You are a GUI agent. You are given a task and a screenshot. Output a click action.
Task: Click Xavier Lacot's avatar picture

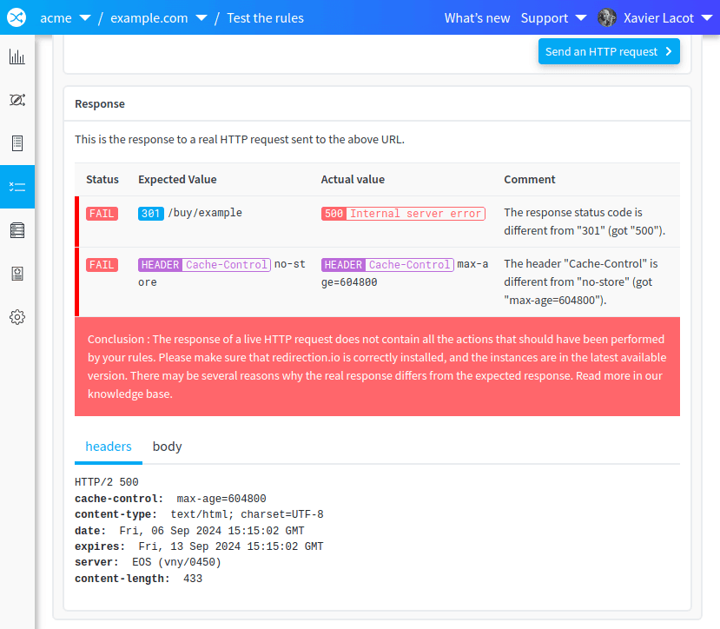tap(606, 18)
